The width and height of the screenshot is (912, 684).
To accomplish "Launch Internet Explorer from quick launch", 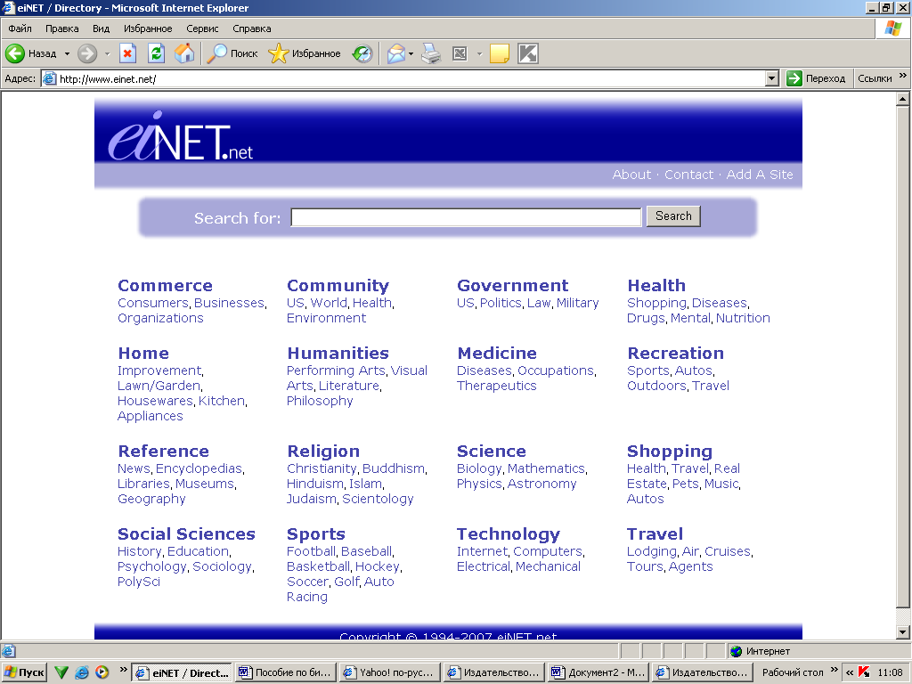I will tap(82, 672).
